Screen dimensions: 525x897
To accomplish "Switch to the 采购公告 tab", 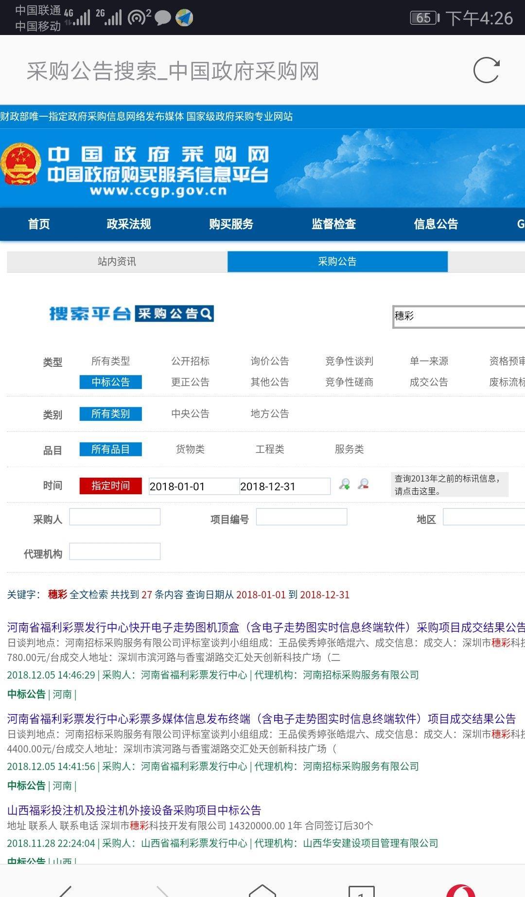I will 337,262.
